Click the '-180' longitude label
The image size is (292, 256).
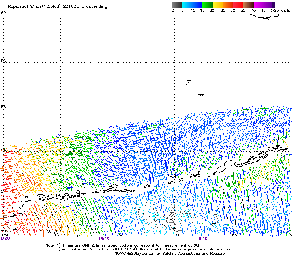point(4,235)
